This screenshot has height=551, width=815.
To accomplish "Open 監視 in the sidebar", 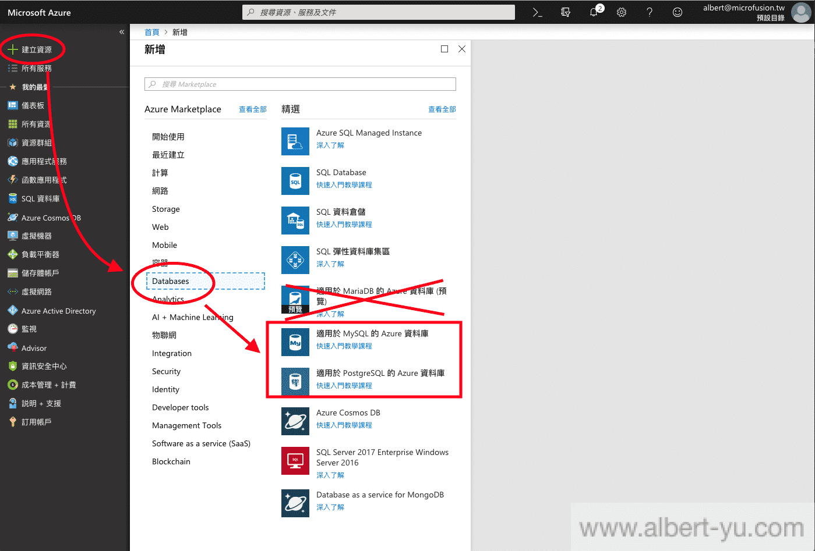I will point(22,329).
